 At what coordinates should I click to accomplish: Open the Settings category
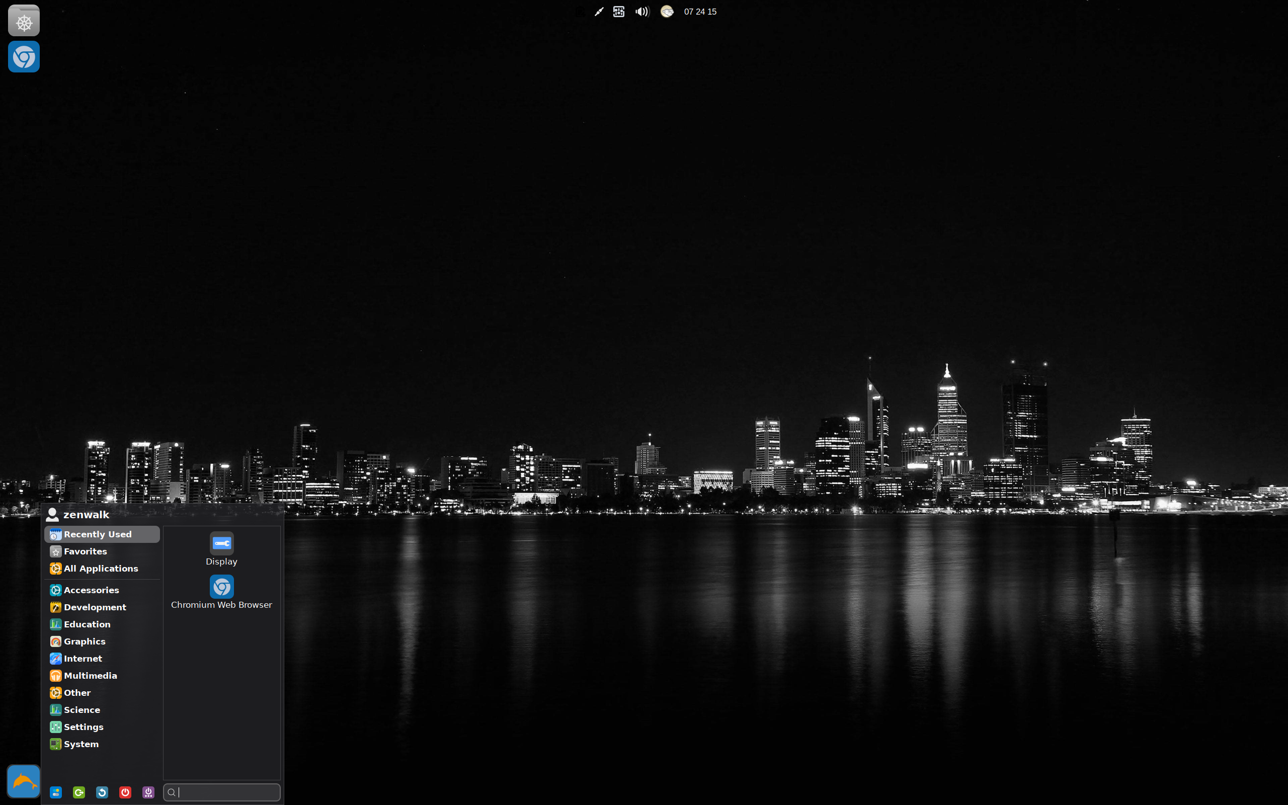(102, 727)
